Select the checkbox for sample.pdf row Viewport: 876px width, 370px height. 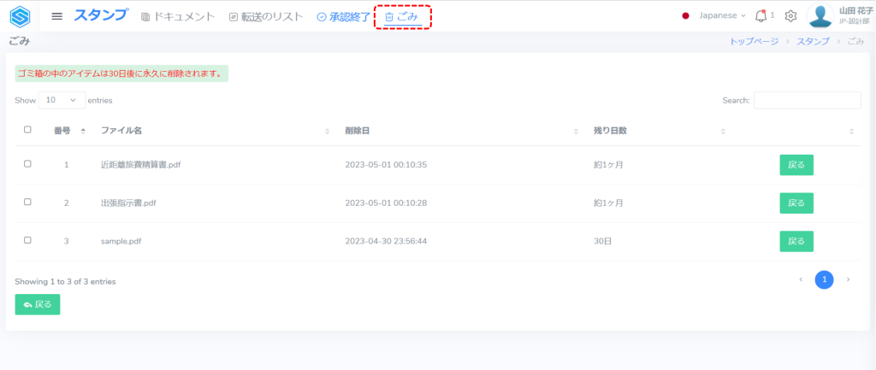click(x=27, y=241)
